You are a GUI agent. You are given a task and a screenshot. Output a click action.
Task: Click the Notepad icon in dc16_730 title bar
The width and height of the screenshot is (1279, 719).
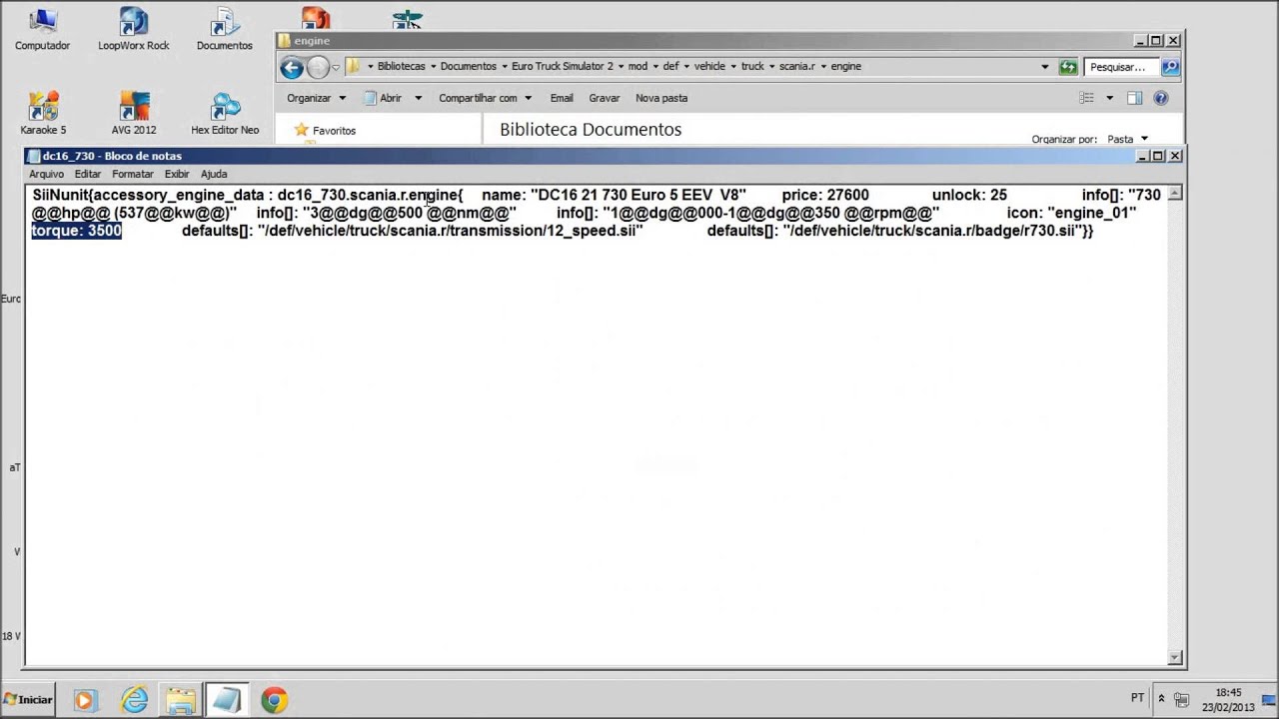pyautogui.click(x=34, y=156)
